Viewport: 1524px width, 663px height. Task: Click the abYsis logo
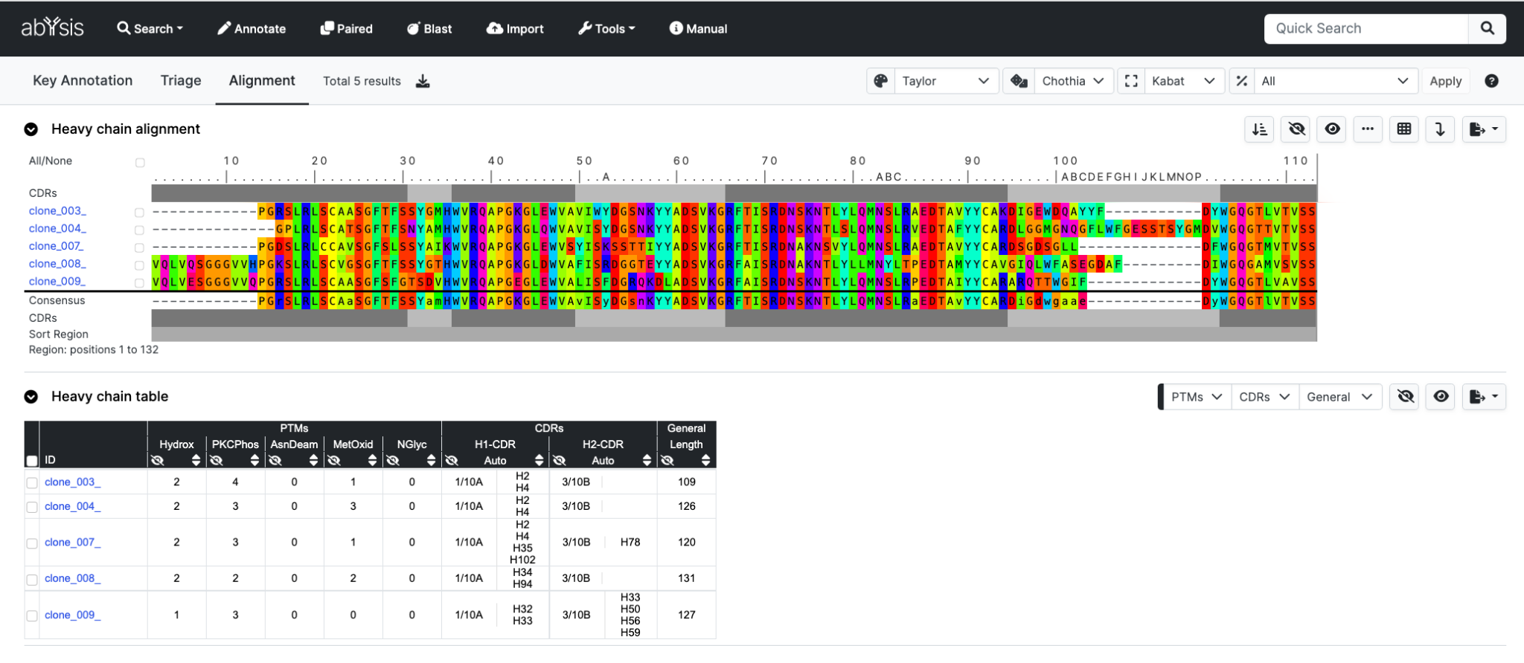click(x=52, y=28)
